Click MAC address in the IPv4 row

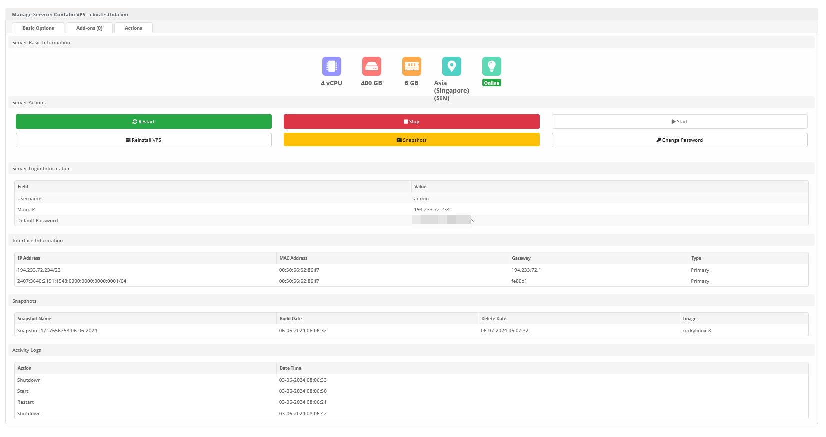(299, 270)
